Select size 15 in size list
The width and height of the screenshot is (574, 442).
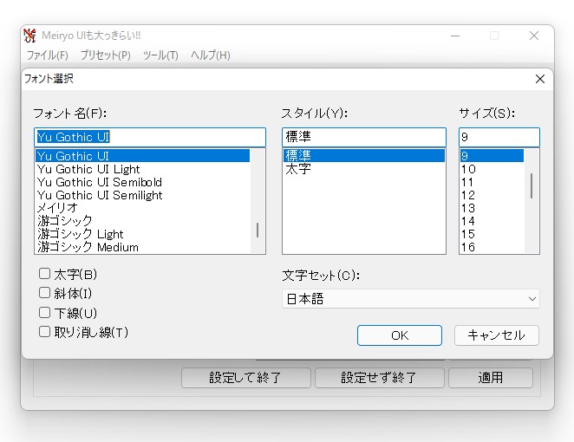[x=492, y=234]
